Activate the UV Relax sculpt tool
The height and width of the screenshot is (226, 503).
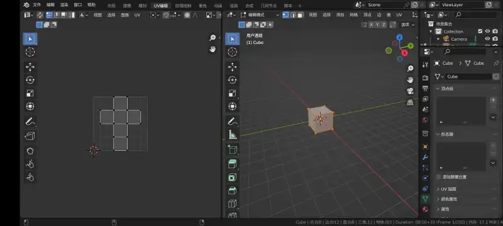[x=30, y=164]
